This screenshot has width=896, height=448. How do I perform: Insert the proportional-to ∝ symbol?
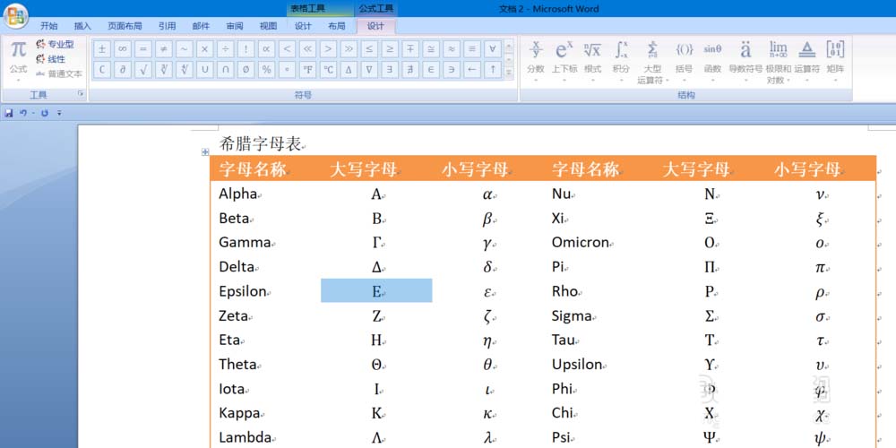(266, 49)
